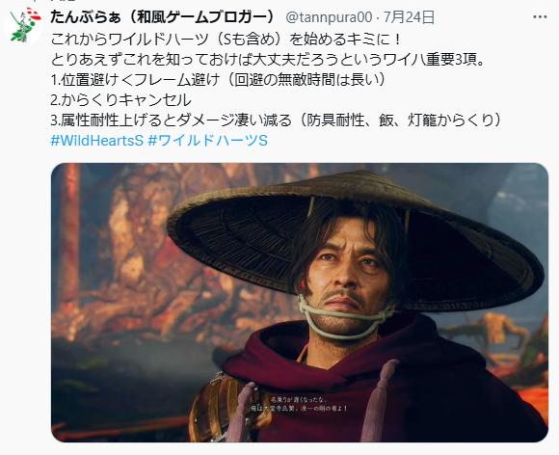Viewport: 559px width, 455px height.
Task: Click the line 2.からくりキャンセル
Action: tap(121, 100)
